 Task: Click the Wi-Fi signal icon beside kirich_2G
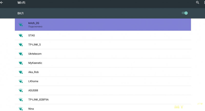pos(21,25)
